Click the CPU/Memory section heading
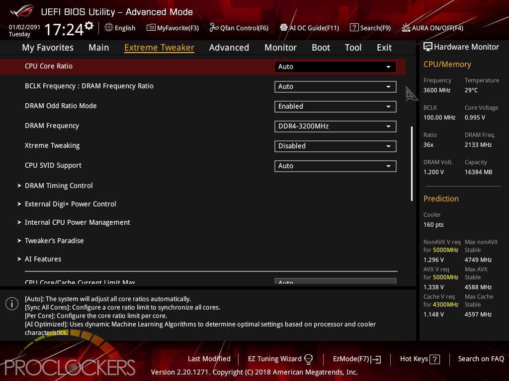This screenshot has height=381, width=509. coord(447,64)
